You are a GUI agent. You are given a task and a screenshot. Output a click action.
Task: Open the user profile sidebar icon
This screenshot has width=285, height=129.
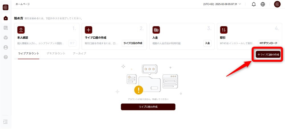pyautogui.click(x=6, y=48)
